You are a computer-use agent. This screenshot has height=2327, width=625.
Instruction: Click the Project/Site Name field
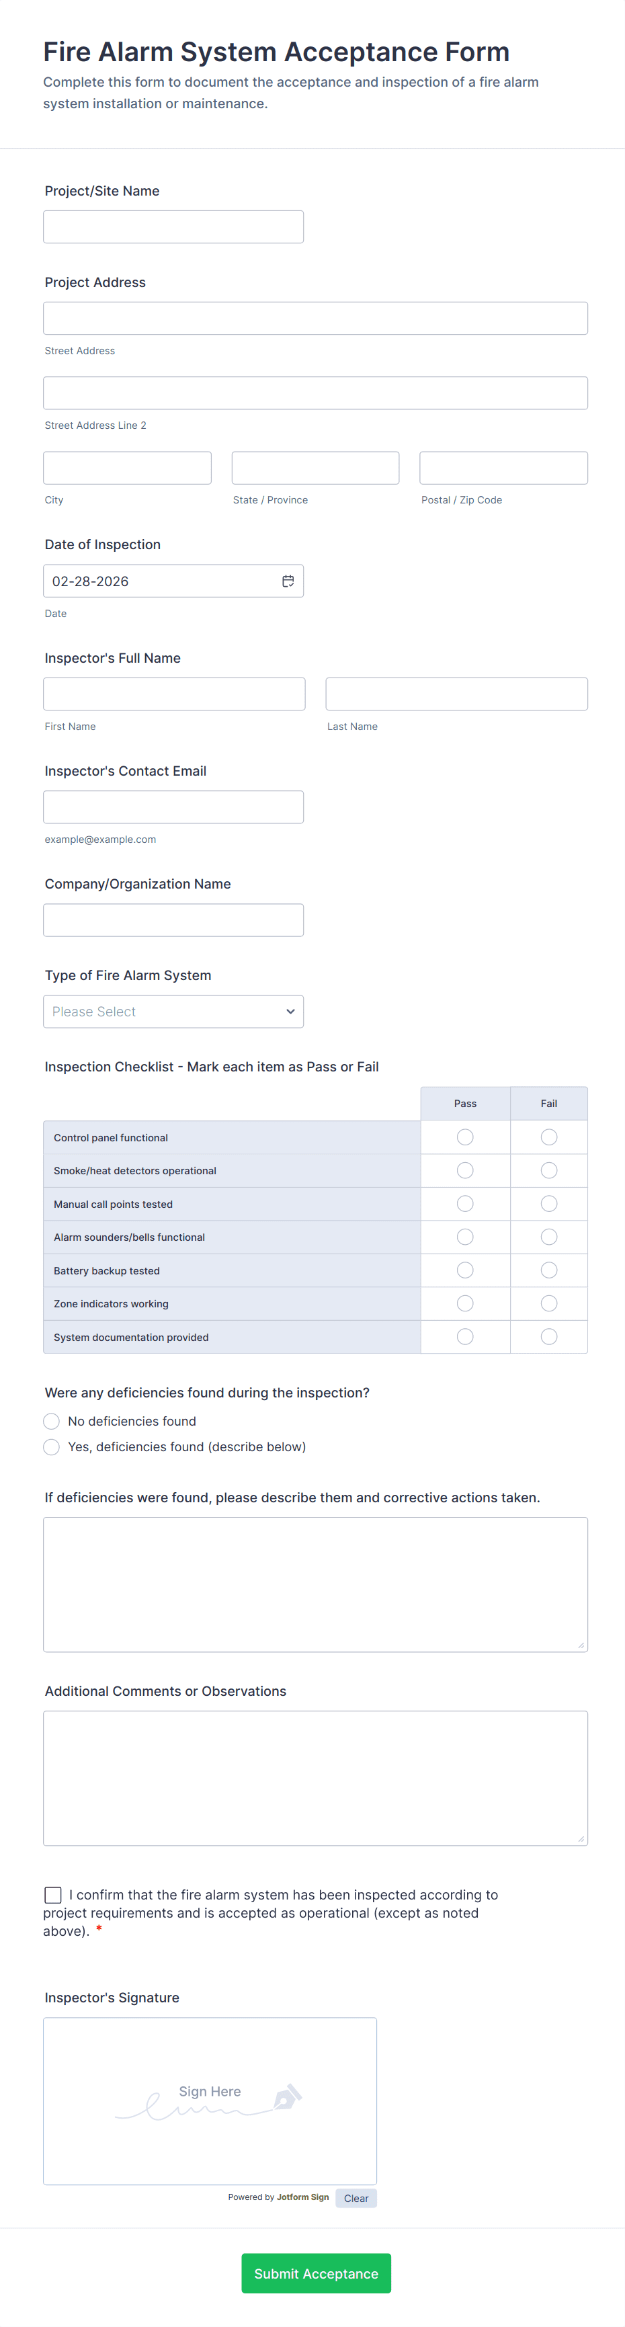[x=173, y=226]
